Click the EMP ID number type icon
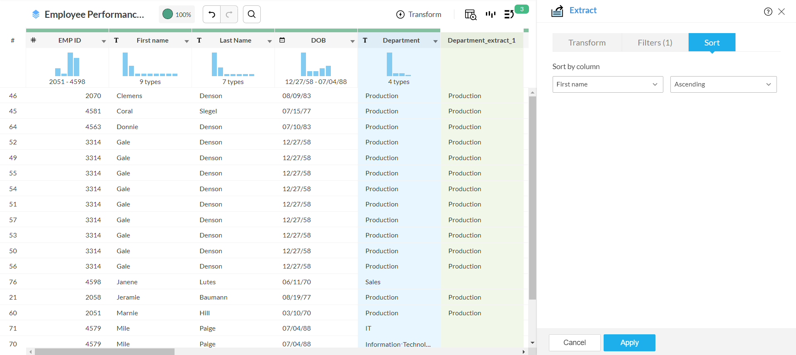The height and width of the screenshot is (355, 796). pos(34,40)
